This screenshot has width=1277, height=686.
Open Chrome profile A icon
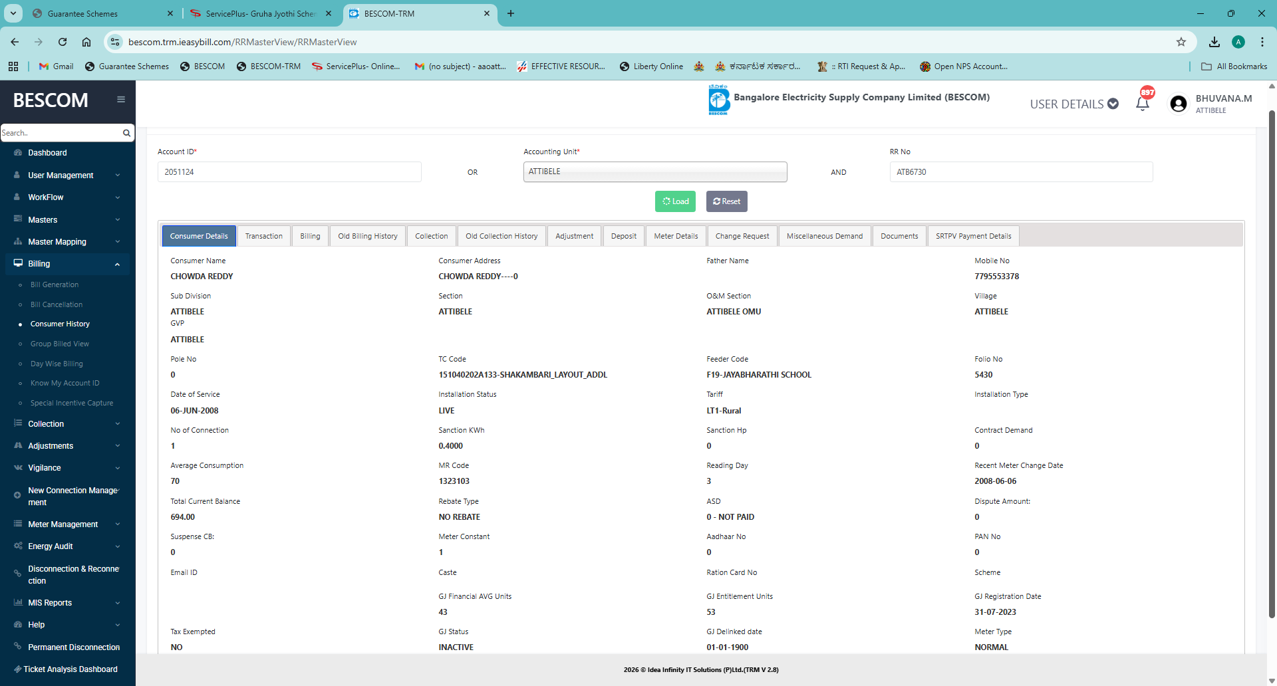point(1238,42)
